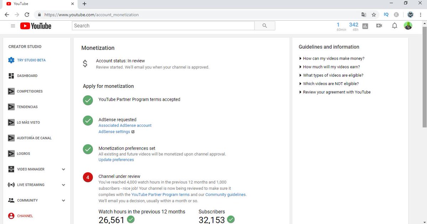Click the Try Studio Beta gear icon

point(11,60)
